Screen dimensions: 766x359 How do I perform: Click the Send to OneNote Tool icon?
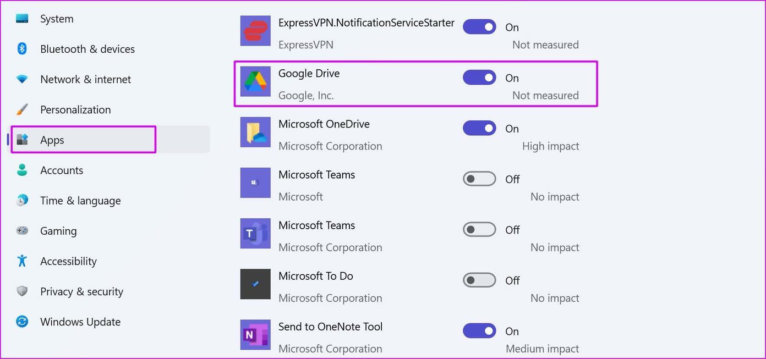click(x=255, y=334)
